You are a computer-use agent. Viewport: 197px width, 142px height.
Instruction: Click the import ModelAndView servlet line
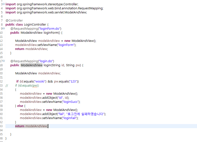(x=46, y=12)
